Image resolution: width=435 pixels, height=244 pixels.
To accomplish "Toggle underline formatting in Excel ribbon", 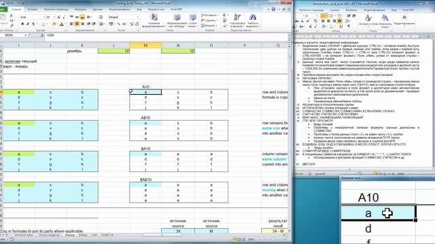I will point(33,24).
